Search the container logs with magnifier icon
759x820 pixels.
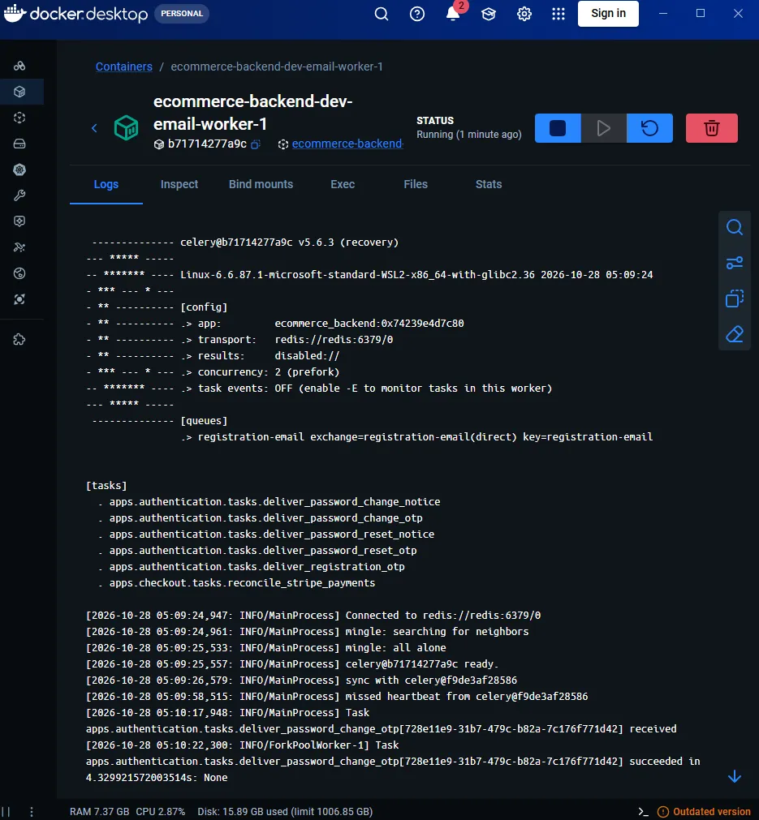[x=735, y=227]
